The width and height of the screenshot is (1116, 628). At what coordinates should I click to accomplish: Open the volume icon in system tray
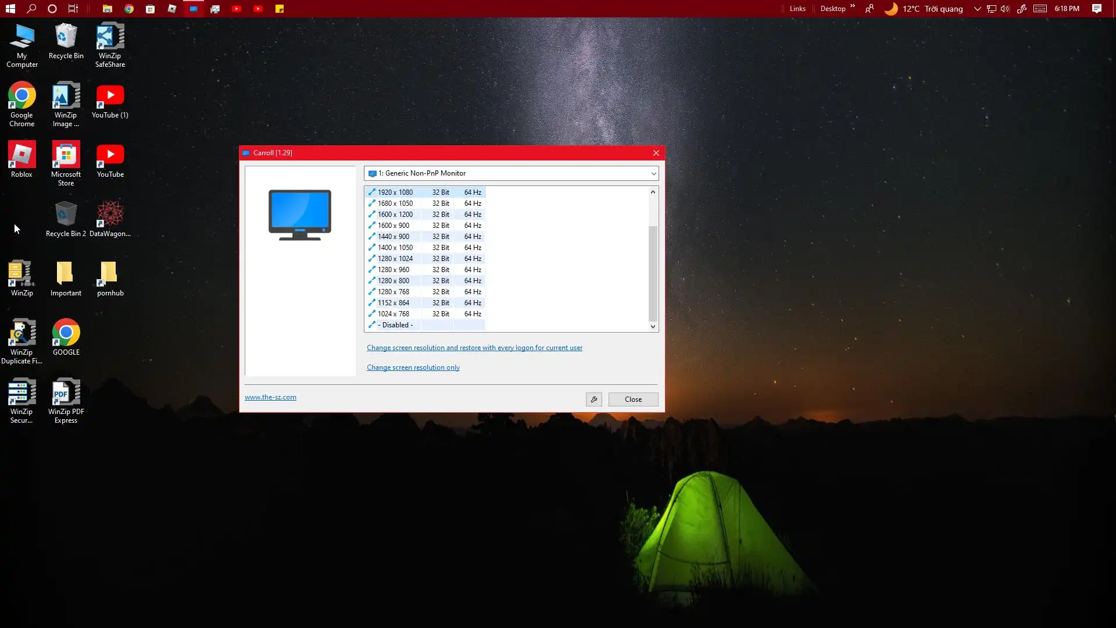(1005, 9)
